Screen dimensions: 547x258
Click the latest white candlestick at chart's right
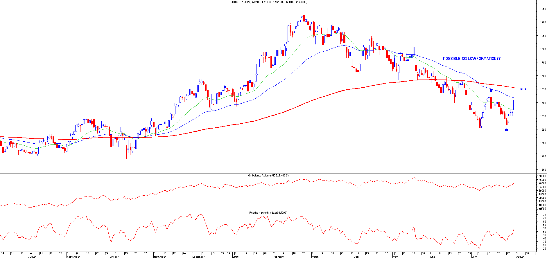[514, 105]
